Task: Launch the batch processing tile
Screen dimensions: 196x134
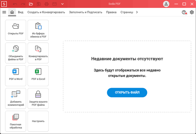Action: [16, 121]
